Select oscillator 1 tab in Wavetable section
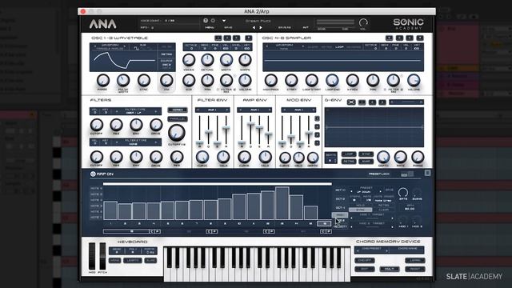 [218, 38]
